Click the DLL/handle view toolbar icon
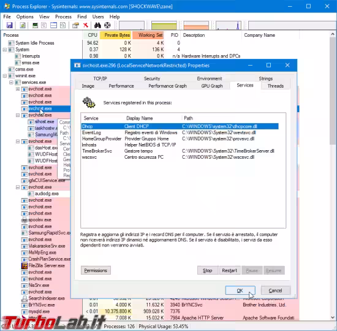 point(62,25)
